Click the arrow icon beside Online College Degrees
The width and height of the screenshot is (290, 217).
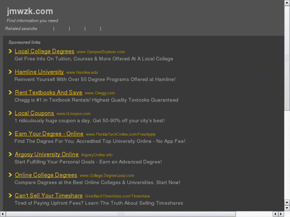[x=10, y=175]
